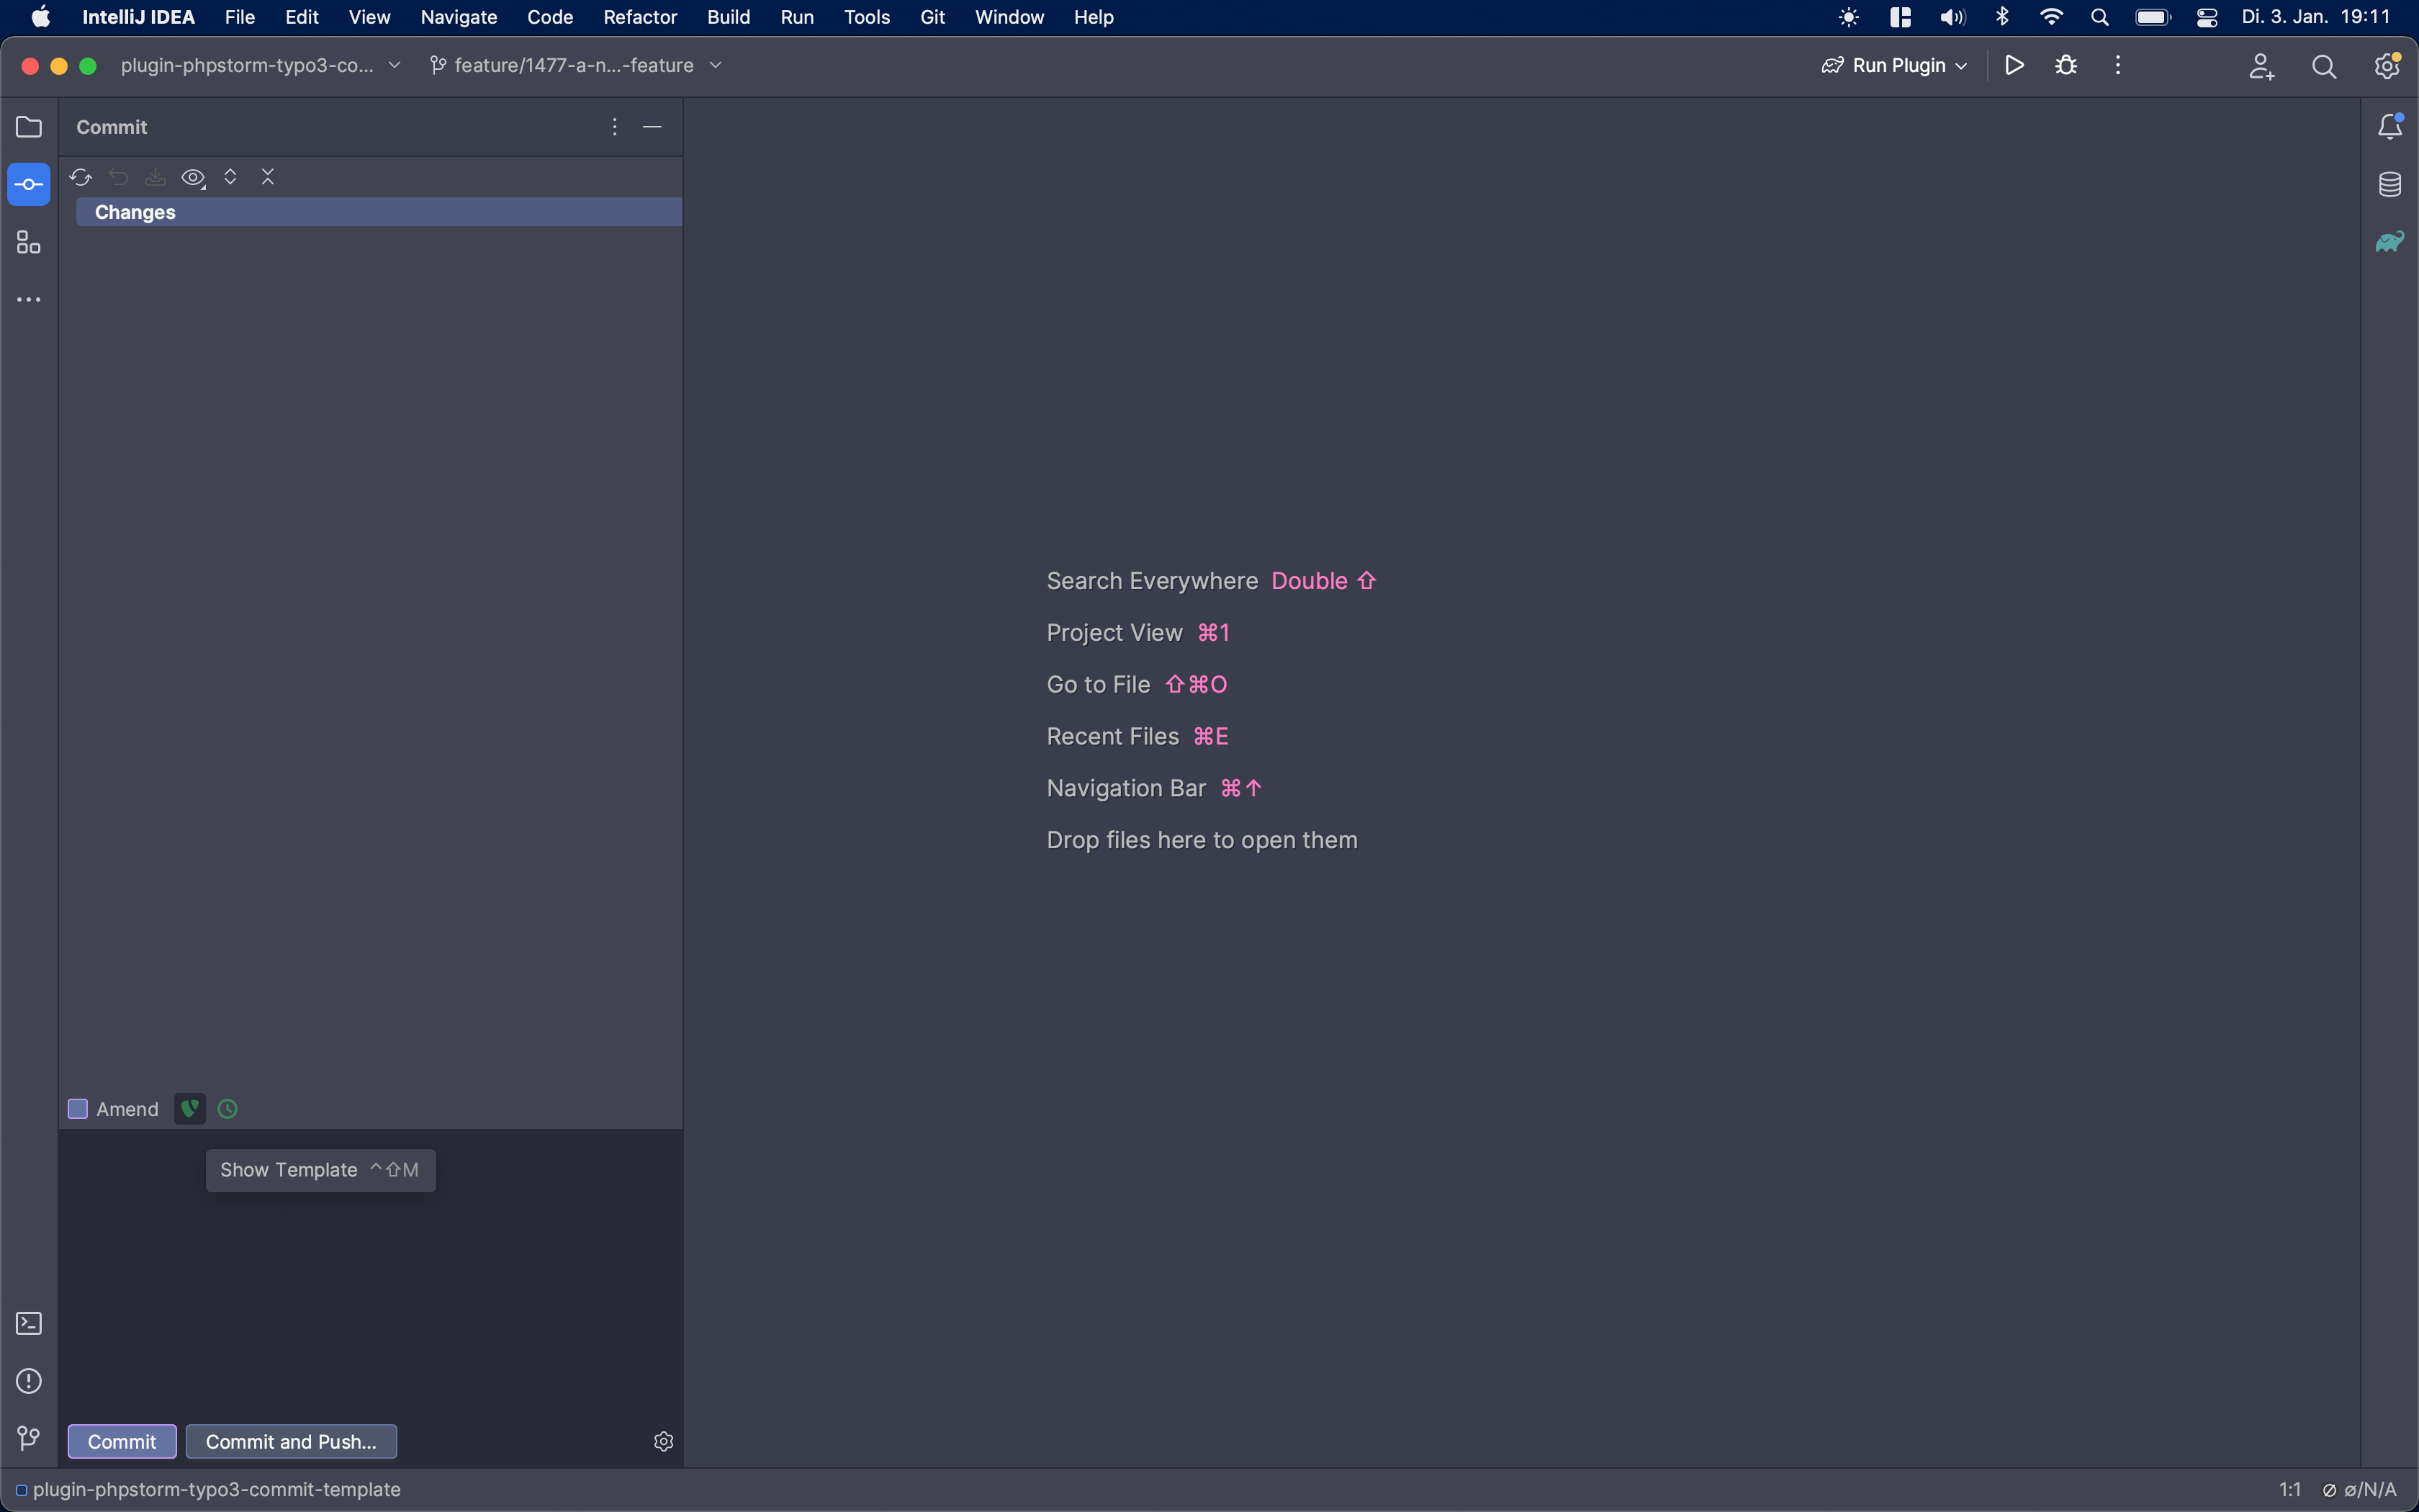Viewport: 2419px width, 1512px height.
Task: Open the Git tool window icon
Action: tap(29, 1438)
